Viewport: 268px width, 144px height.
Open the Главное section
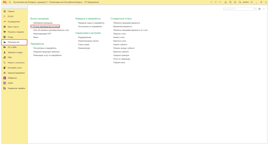[x=14, y=11]
